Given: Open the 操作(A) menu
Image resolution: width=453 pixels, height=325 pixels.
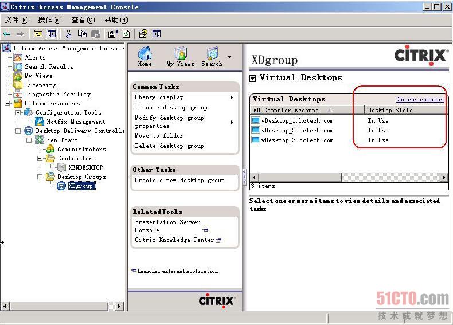Looking at the screenshot, I should (x=50, y=20).
